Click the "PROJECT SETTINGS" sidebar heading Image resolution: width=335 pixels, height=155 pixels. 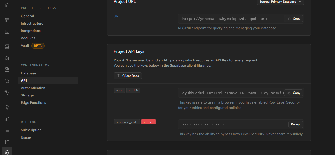38,8
